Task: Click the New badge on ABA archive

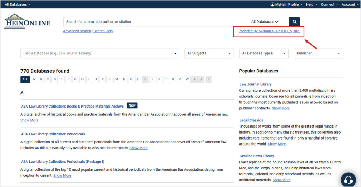Action: [132, 105]
